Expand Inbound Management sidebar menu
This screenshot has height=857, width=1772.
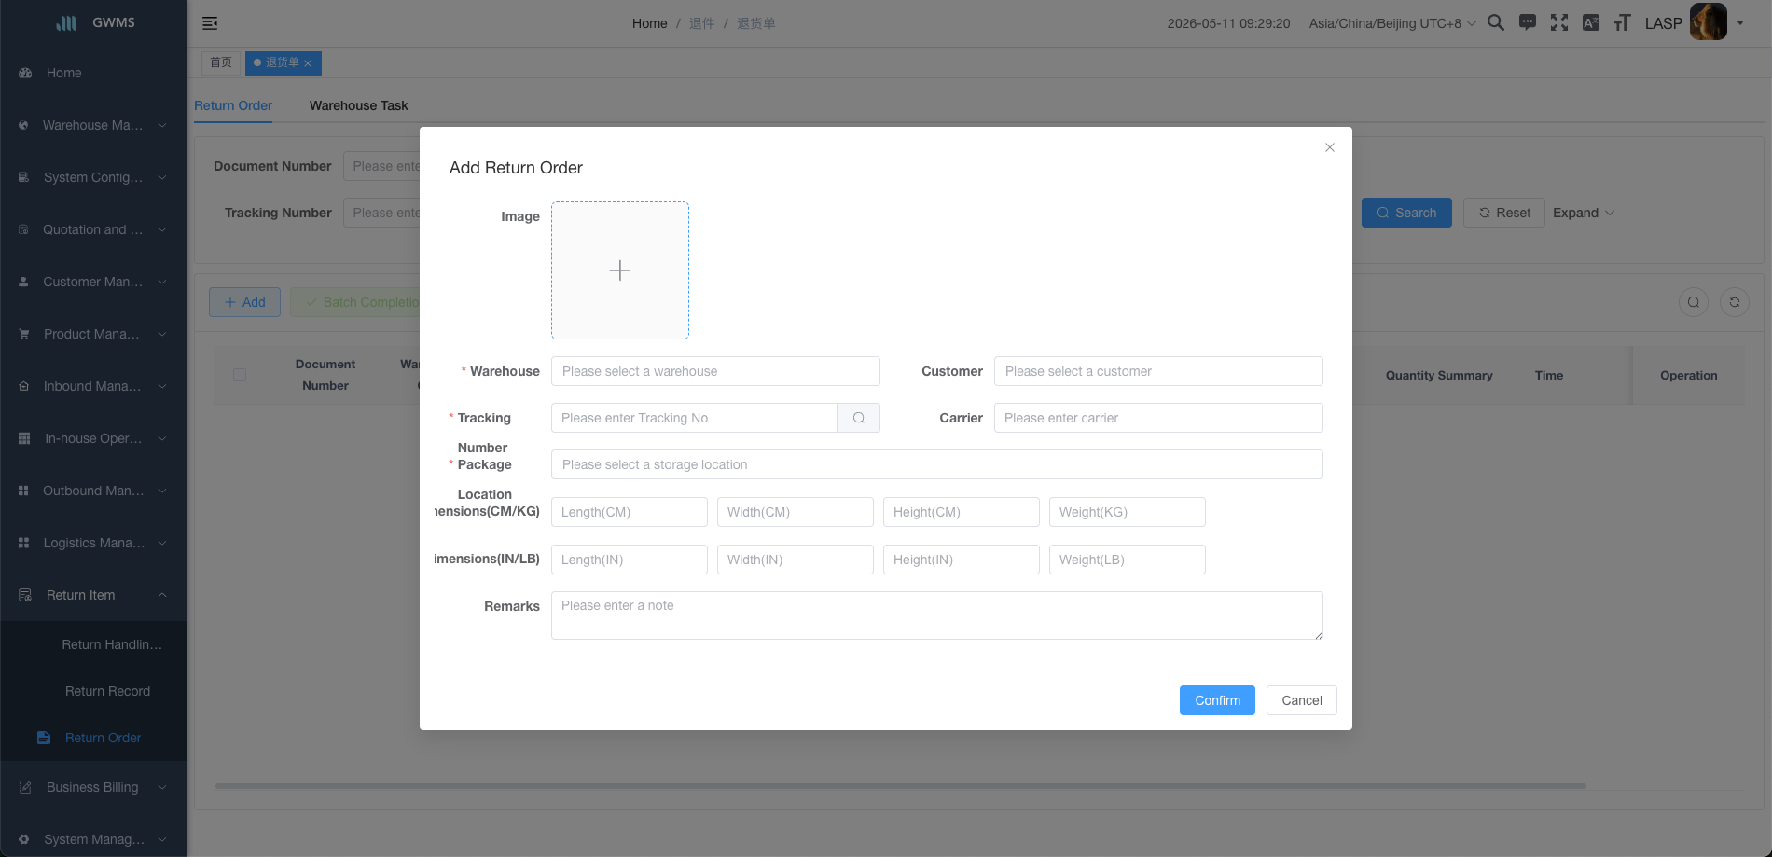pyautogui.click(x=93, y=386)
